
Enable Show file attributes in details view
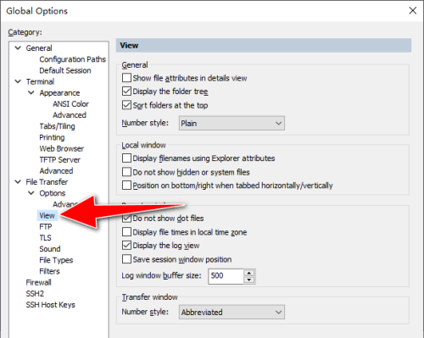click(126, 78)
